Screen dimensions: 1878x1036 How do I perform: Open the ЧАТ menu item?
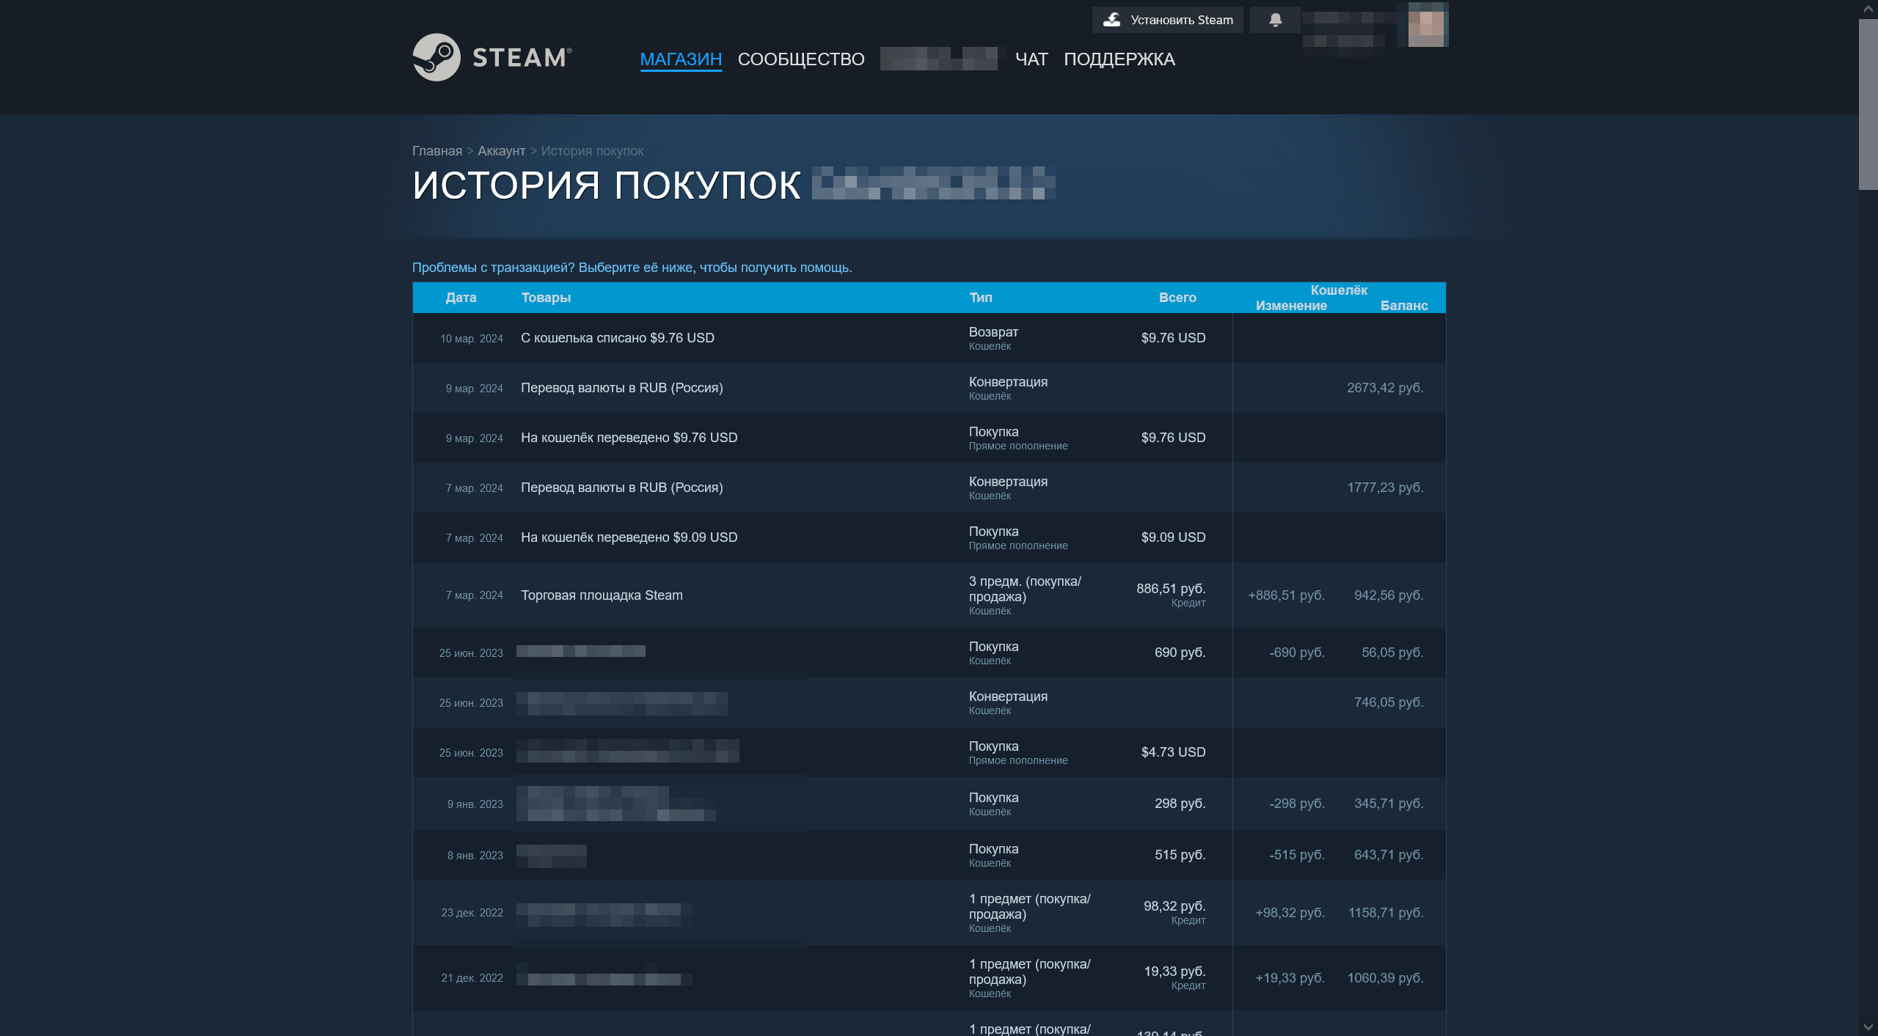[x=1031, y=59]
